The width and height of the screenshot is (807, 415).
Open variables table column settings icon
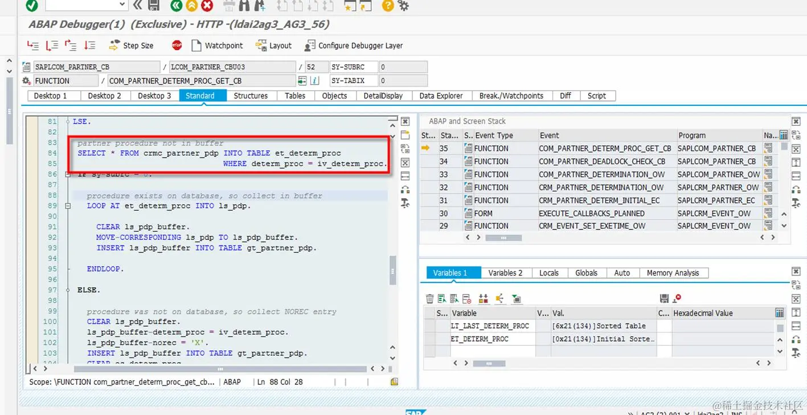point(780,313)
